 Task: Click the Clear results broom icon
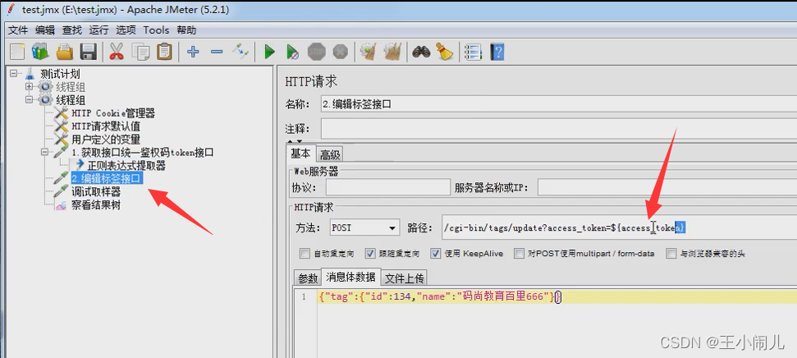[x=368, y=52]
